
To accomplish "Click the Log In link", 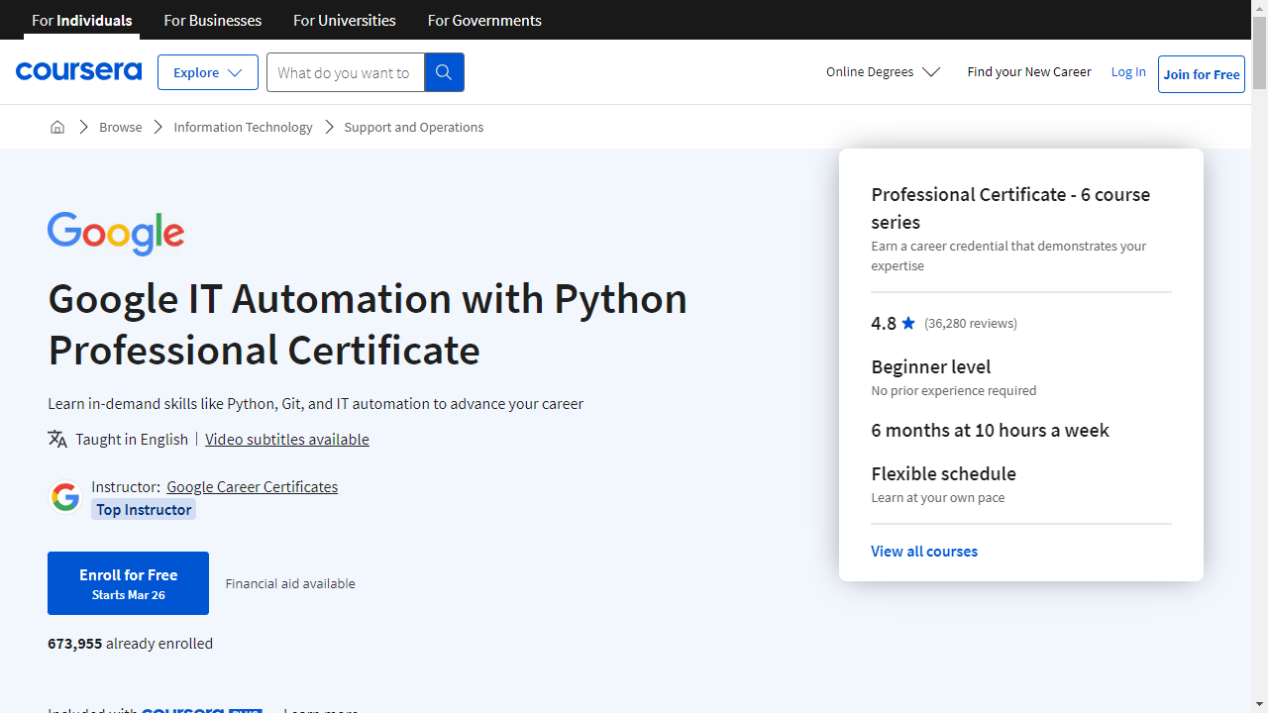I will [1128, 71].
